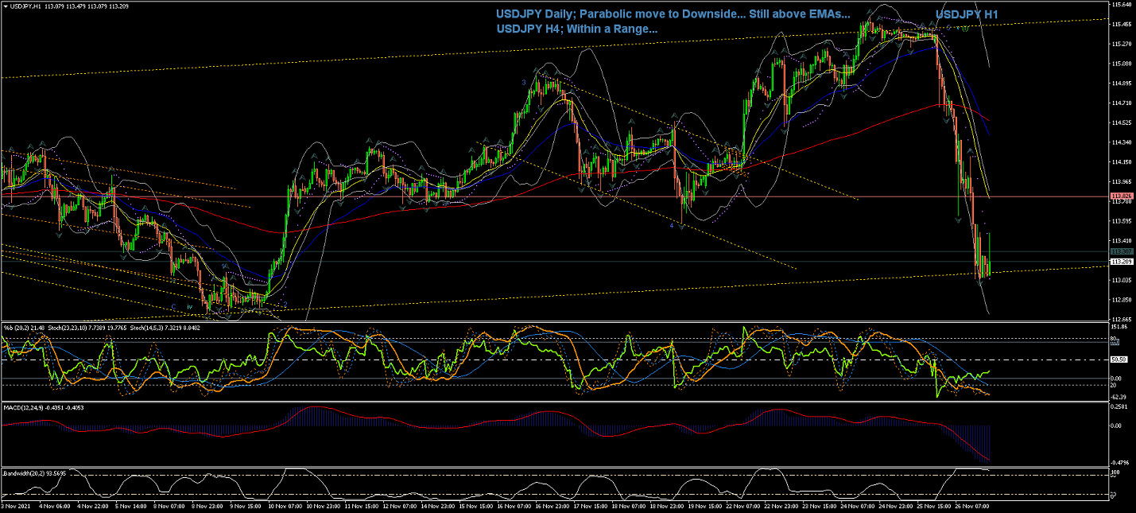Screen dimensions: 1136x513
Task: Click the Elliott wave label 4
Action: tap(672, 225)
